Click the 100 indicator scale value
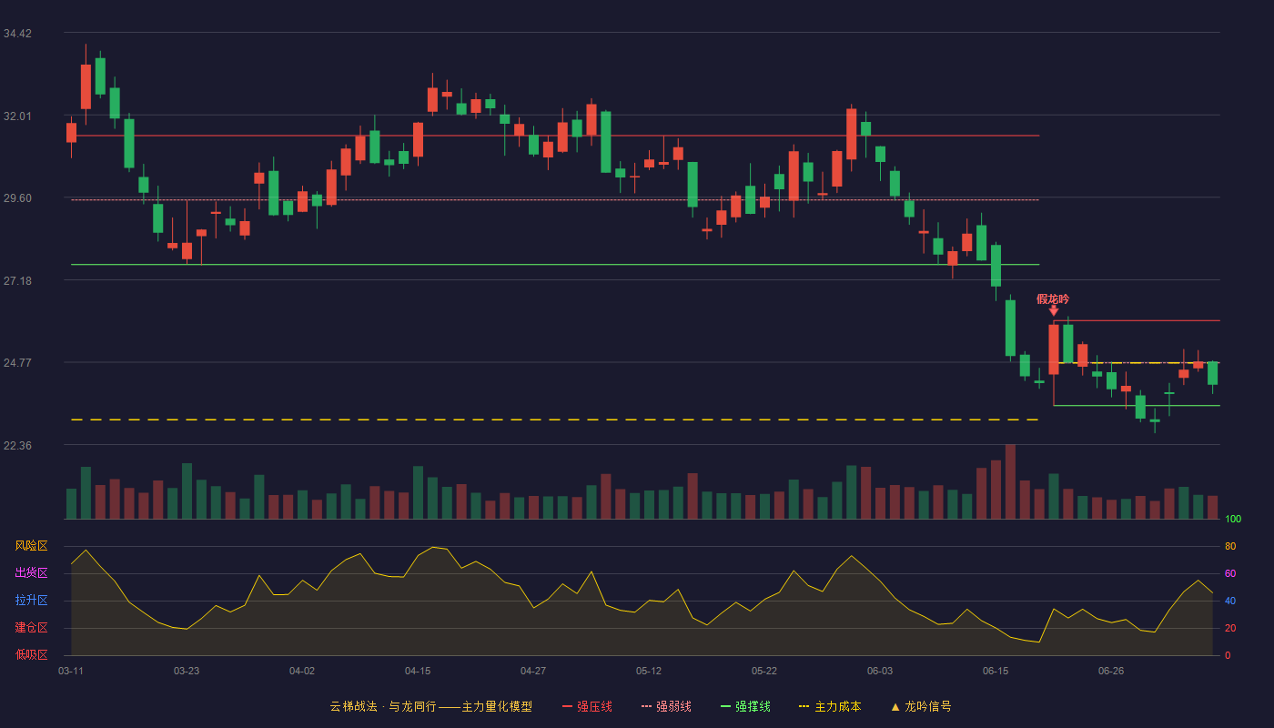Viewport: 1274px width, 728px height. click(x=1233, y=520)
